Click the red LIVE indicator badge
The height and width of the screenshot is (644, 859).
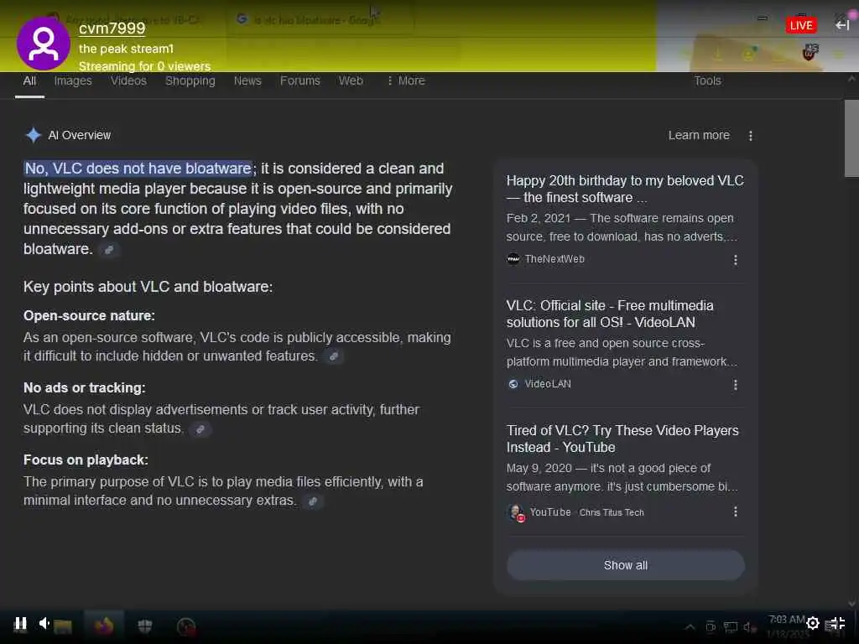(x=801, y=25)
